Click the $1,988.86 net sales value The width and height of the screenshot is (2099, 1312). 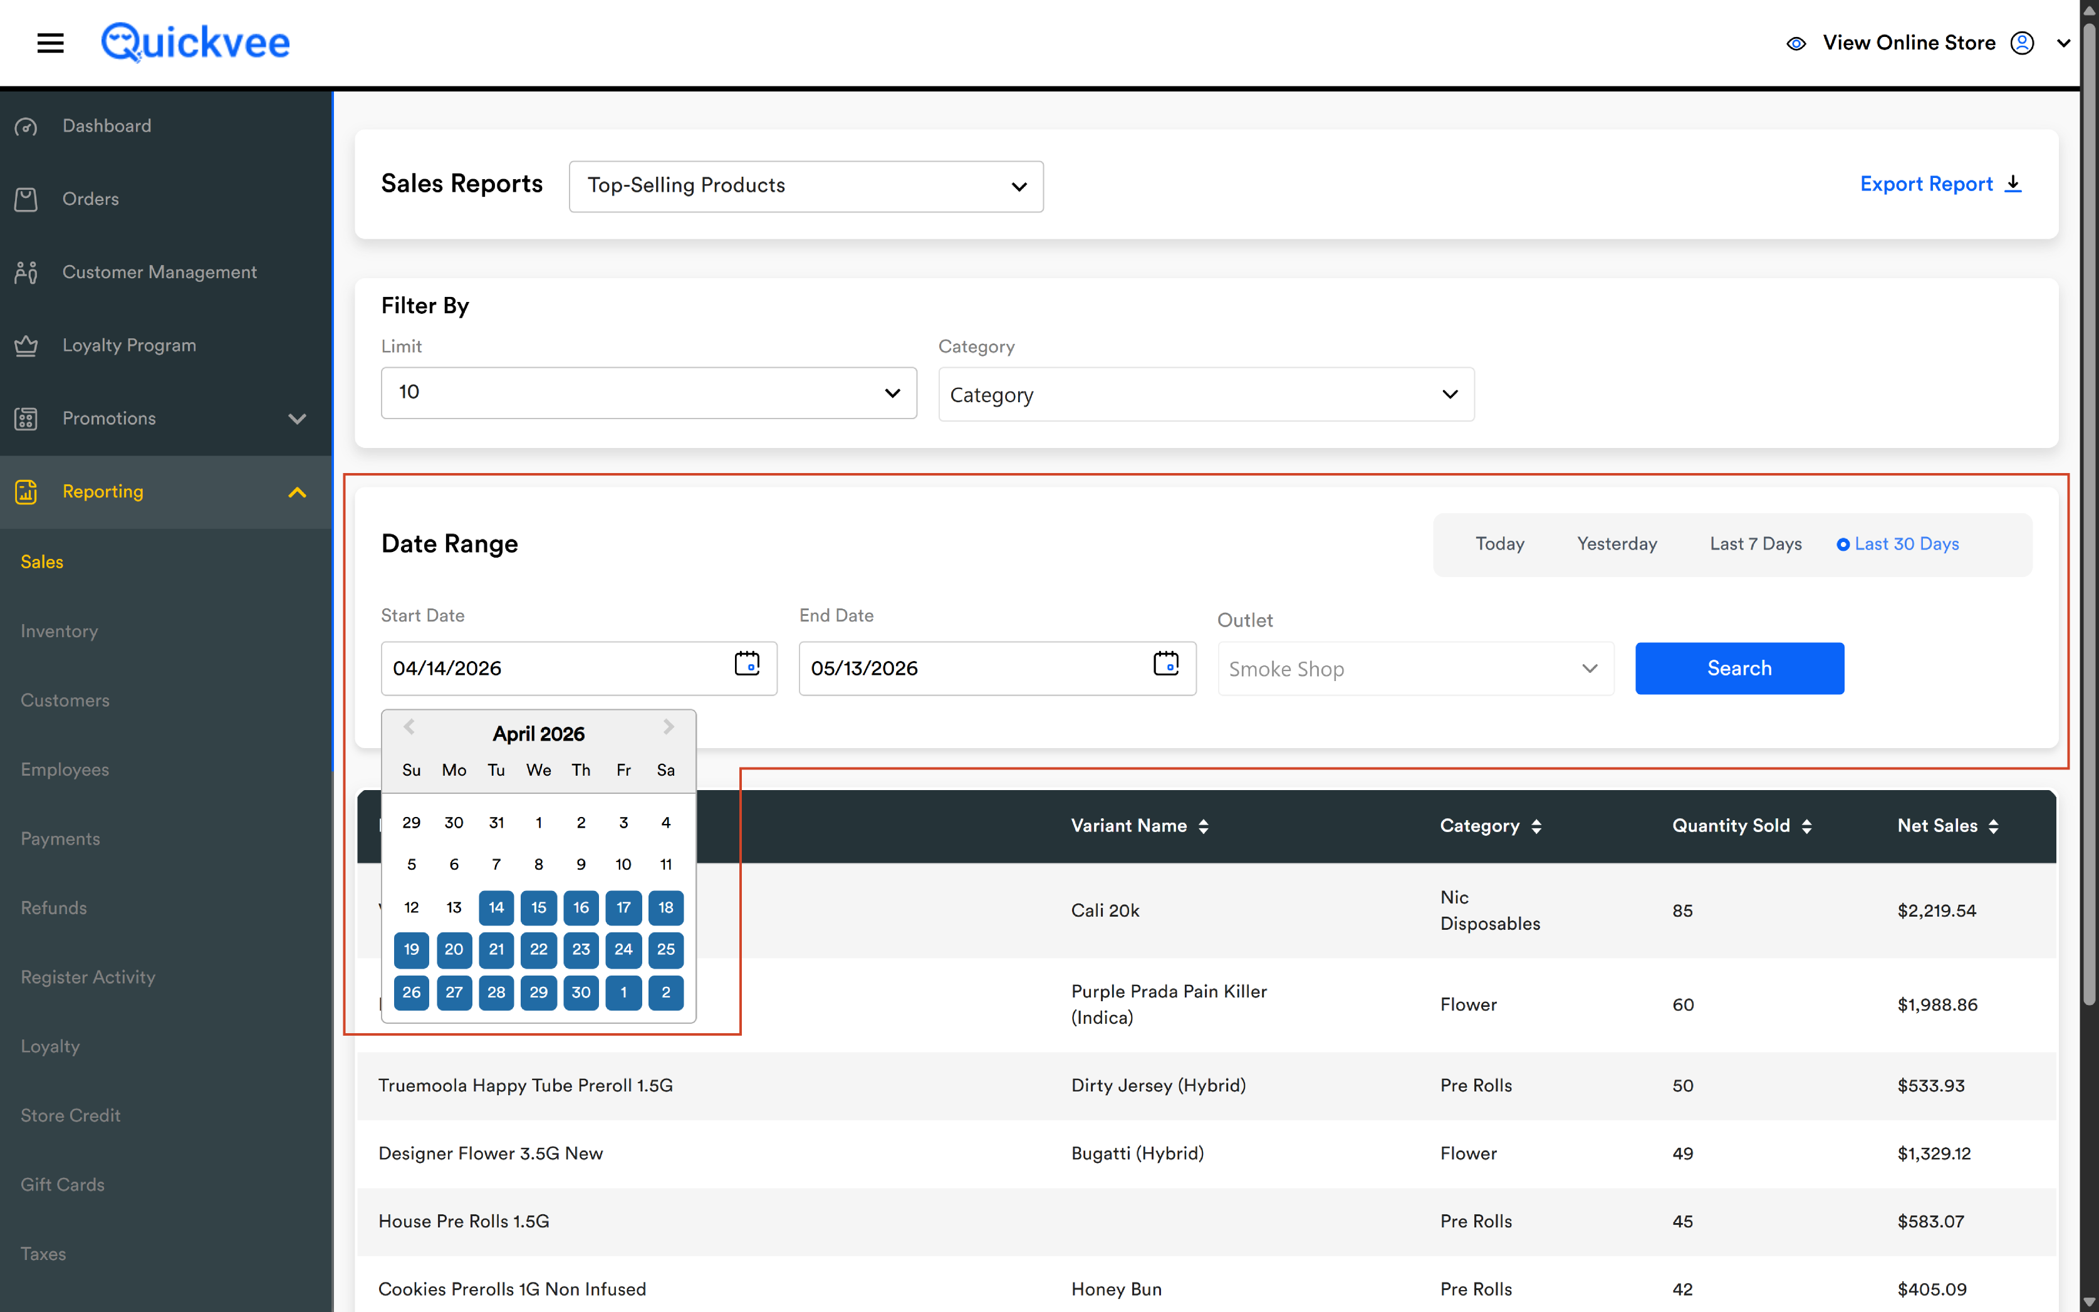[x=1937, y=1005]
